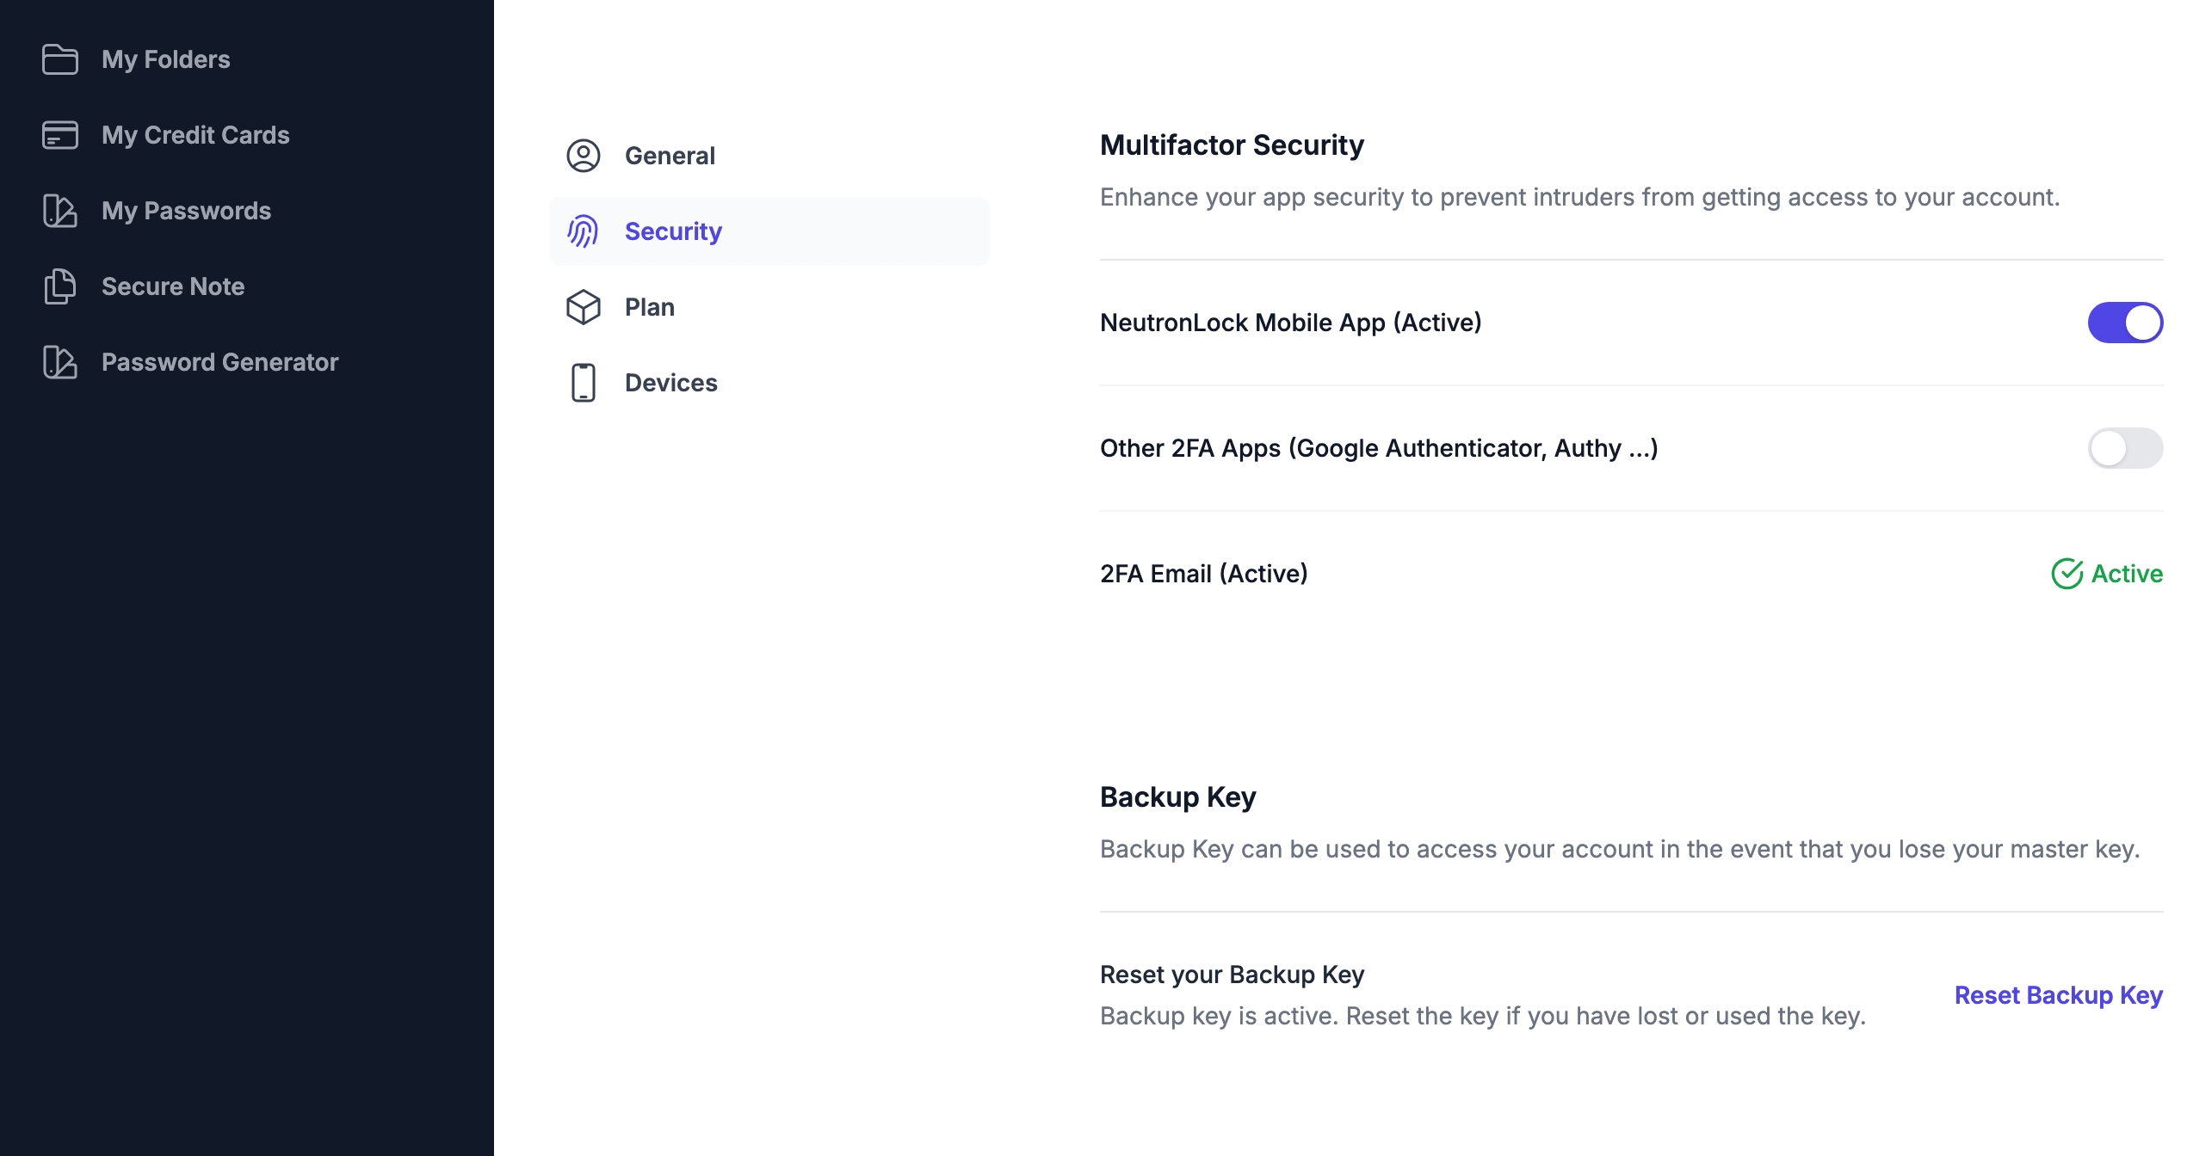Click the Devices mobile icon
Screen dimensions: 2187x1156
[583, 382]
